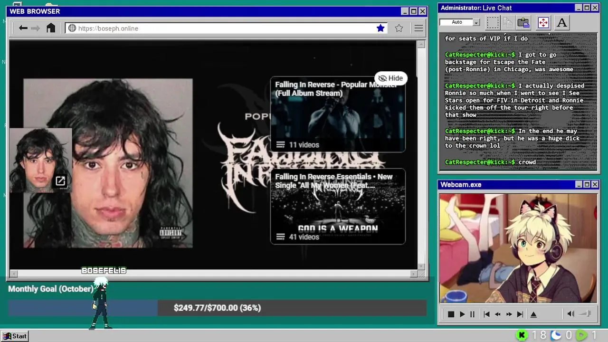Close the Webcam.exe window
This screenshot has height=342, width=608.
point(595,184)
